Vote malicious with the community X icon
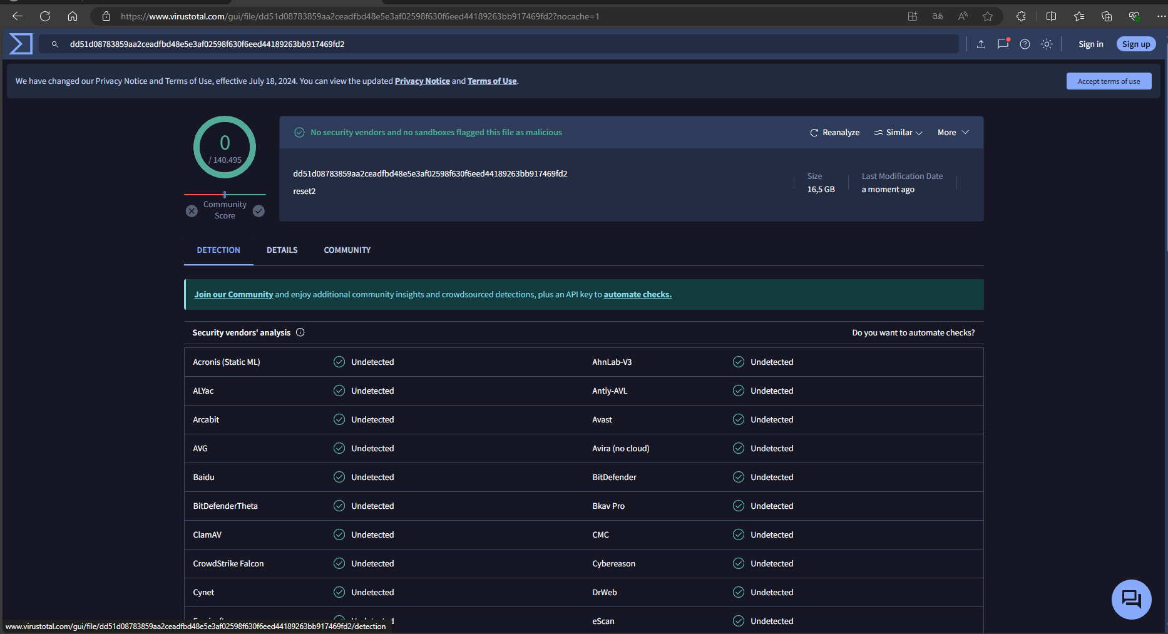Image resolution: width=1168 pixels, height=634 pixels. tap(192, 211)
